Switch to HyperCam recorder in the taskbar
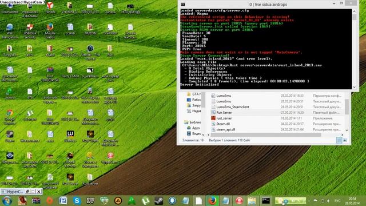Screen dimensions: 366x206 coord(239,201)
